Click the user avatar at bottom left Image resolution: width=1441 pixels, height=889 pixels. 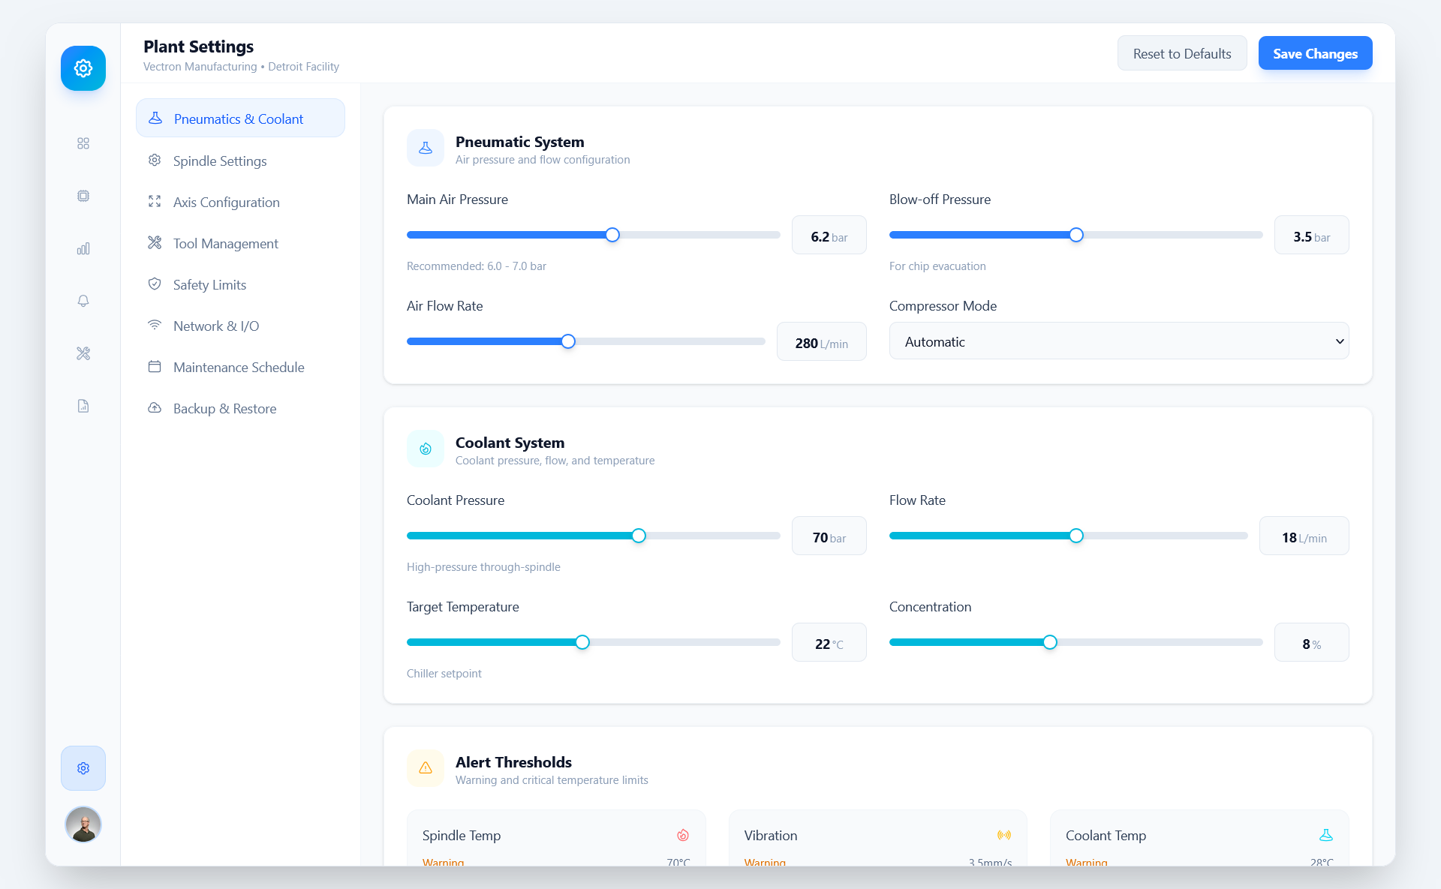(x=83, y=824)
